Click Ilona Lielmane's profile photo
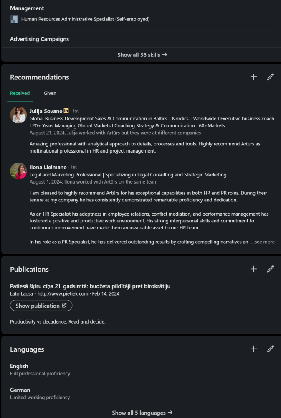Viewport: 281px width, 418px height. point(18,171)
